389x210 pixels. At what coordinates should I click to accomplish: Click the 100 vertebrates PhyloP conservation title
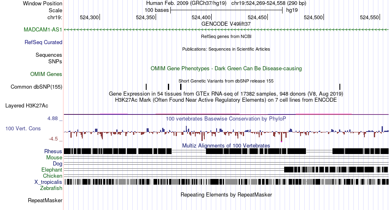coord(226,118)
